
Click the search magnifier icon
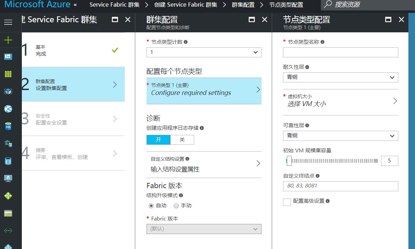(x=328, y=4)
